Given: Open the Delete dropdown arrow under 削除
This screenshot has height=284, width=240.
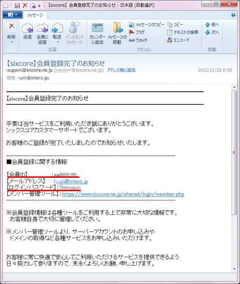Looking at the screenshot, I should [x=12, y=42].
